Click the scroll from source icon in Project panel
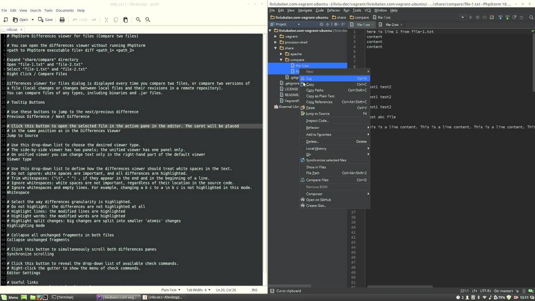Screen dimensions: 535x301 tap(321, 24)
